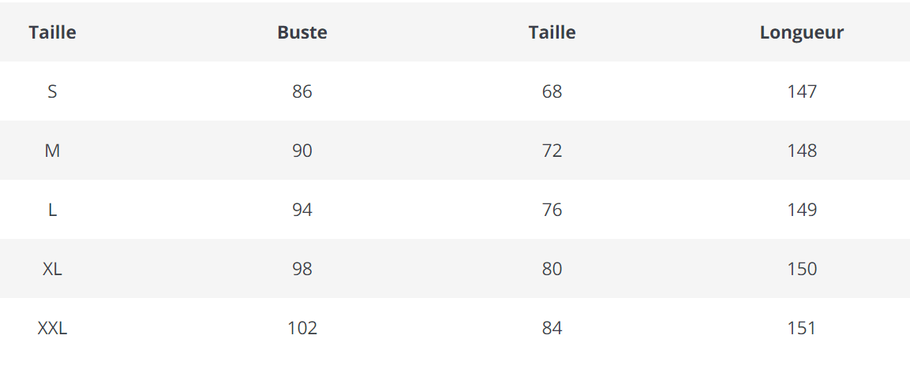This screenshot has height=365, width=910.
Task: Select waist value 68
Action: 552,91
